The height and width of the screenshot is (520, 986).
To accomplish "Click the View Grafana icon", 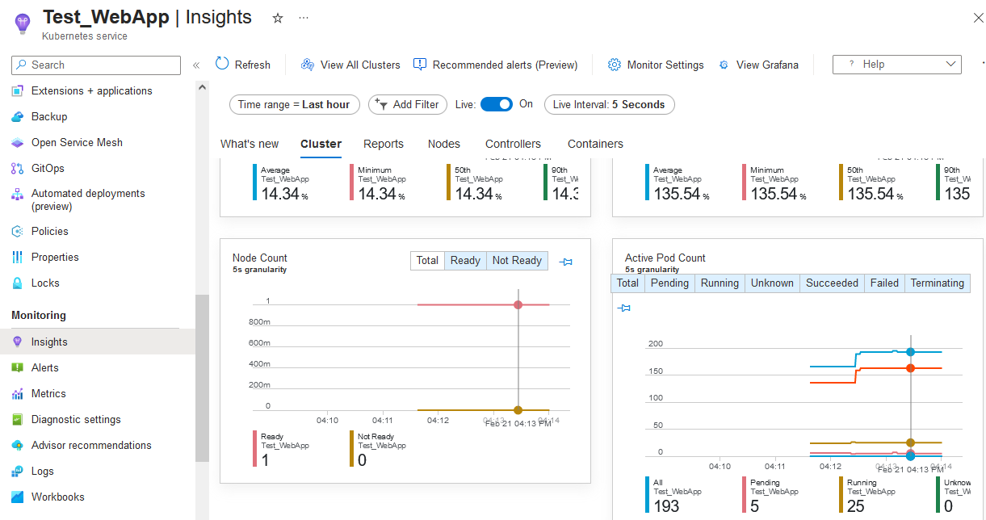I will (724, 65).
